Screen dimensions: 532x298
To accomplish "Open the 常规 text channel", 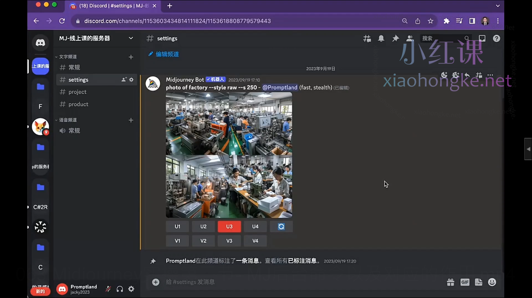I will click(x=96, y=67).
